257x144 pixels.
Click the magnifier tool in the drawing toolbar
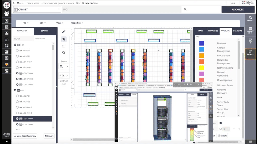point(64,53)
